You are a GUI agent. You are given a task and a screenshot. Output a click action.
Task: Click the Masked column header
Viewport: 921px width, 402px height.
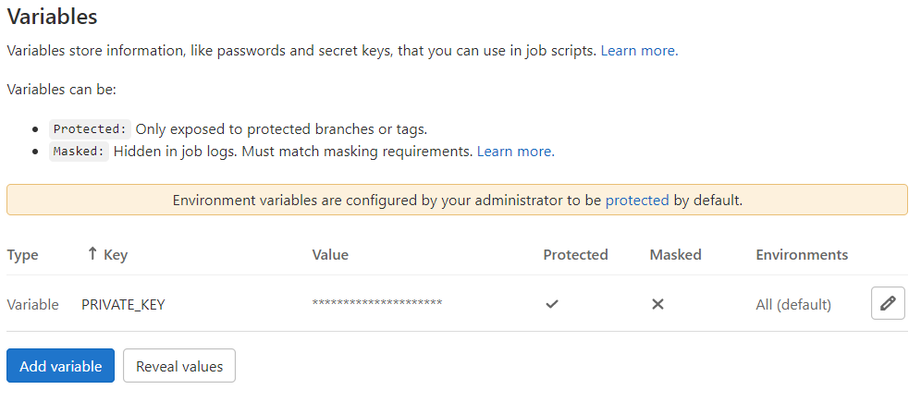coord(675,254)
